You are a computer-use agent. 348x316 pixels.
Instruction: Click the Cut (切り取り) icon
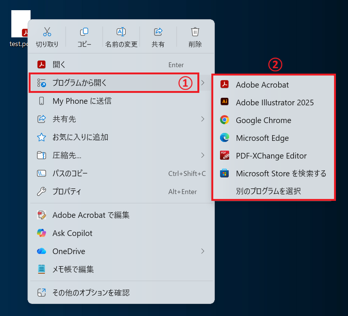(47, 32)
